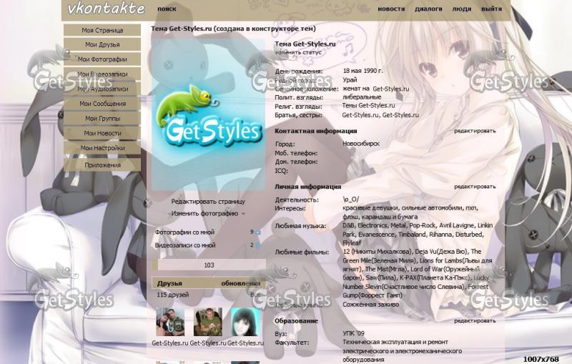572x364 pixels.
Task: Open Мои Сообщения in sidebar
Action: pos(102,104)
